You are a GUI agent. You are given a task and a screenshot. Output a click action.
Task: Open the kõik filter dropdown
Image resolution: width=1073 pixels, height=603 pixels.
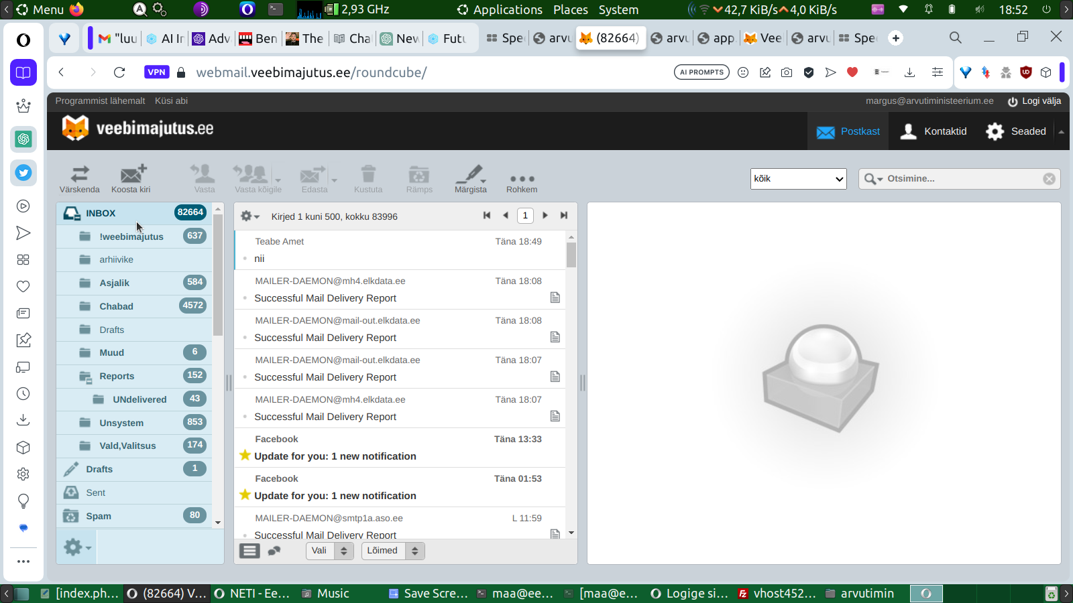(x=799, y=179)
